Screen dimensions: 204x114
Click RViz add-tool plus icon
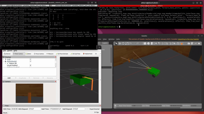(96, 54)
